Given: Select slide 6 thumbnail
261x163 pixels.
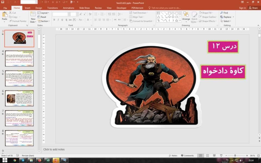Looking at the screenshot, I should click(x=19, y=98).
